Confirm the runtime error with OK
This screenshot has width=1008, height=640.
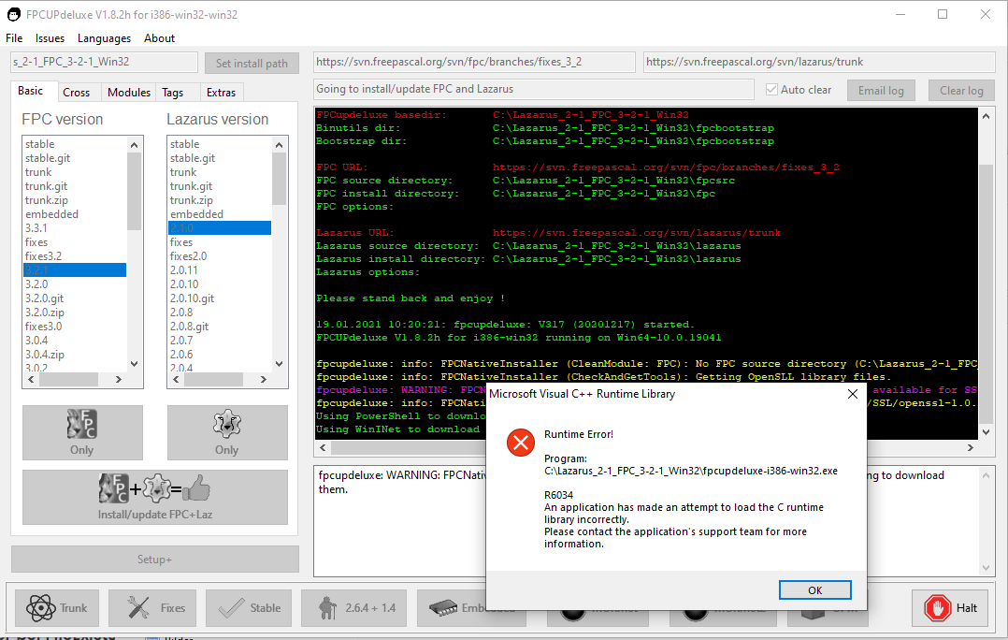(815, 589)
